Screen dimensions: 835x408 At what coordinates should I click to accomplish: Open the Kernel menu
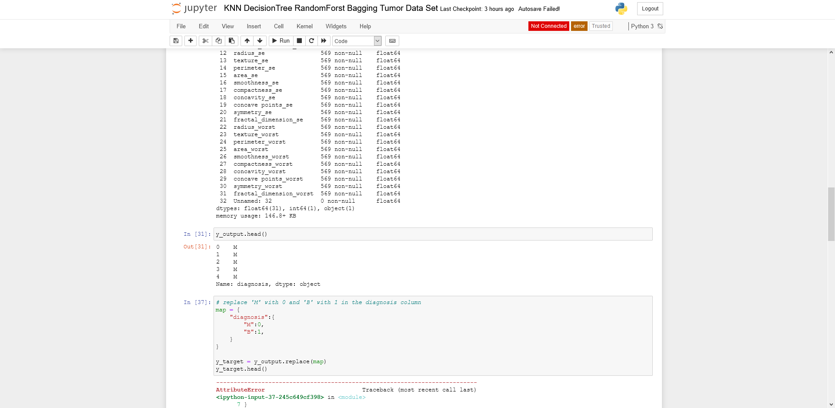tap(304, 26)
